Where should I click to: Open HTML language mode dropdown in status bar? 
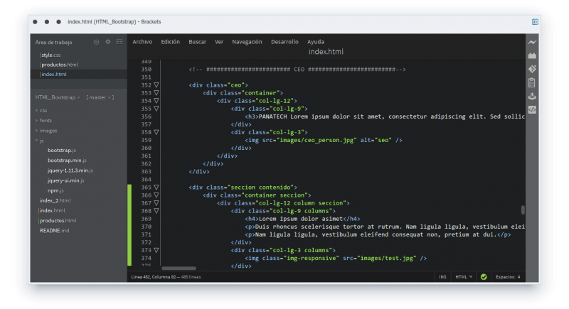(464, 277)
